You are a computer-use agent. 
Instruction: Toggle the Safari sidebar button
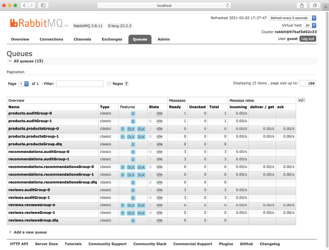coord(43,6)
